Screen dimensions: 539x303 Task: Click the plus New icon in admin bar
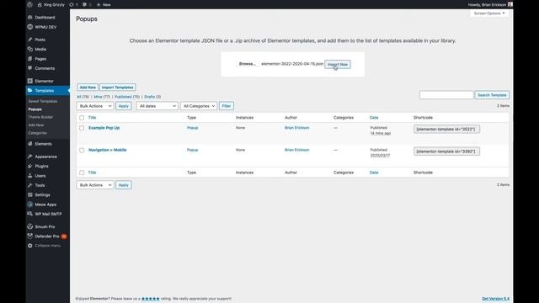point(99,5)
